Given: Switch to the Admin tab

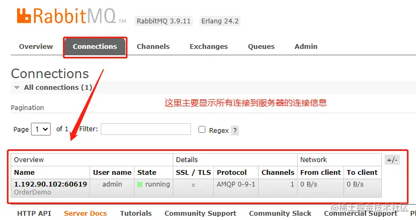Looking at the screenshot, I should pyautogui.click(x=306, y=47).
